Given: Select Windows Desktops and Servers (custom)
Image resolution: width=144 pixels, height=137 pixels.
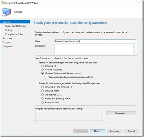Looking at the screenshot, I should [x=43, y=73].
